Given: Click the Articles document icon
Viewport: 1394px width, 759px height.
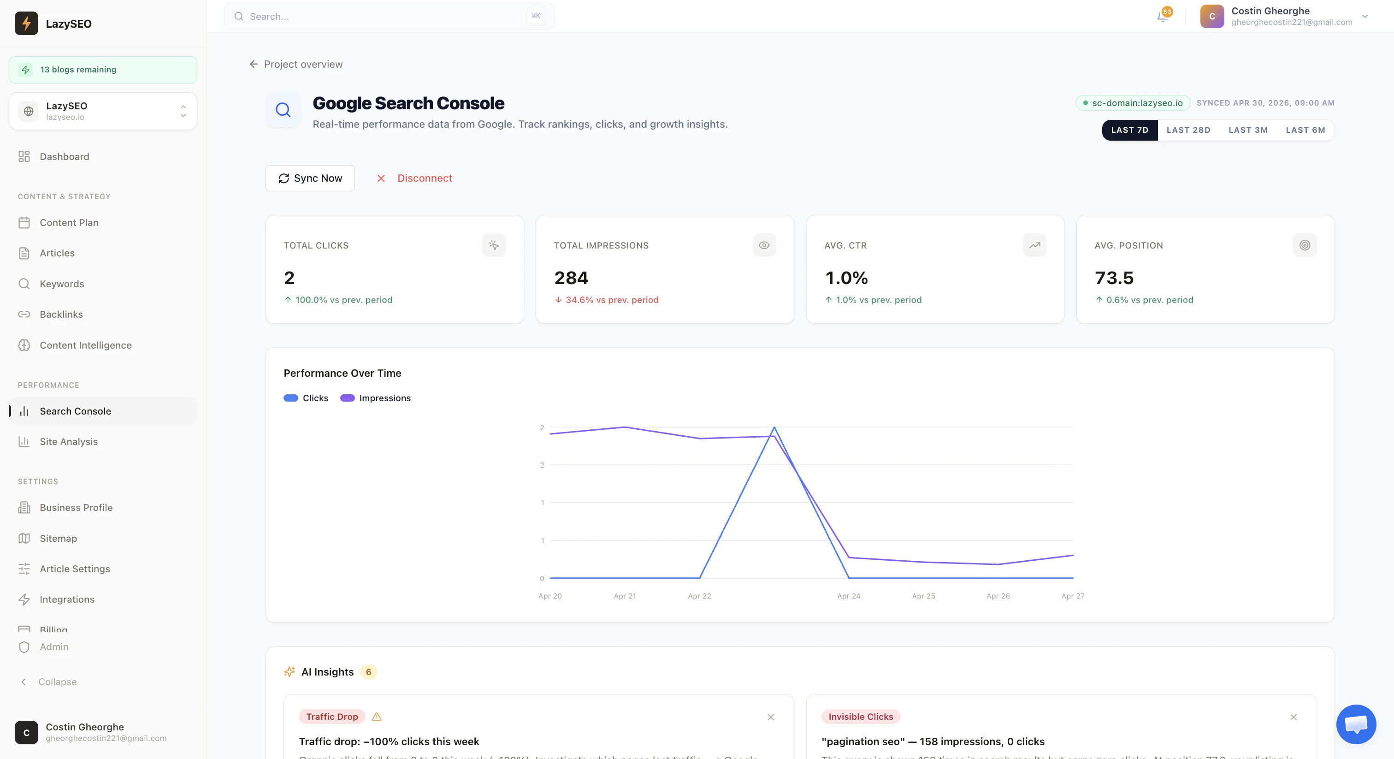Looking at the screenshot, I should click(x=24, y=253).
